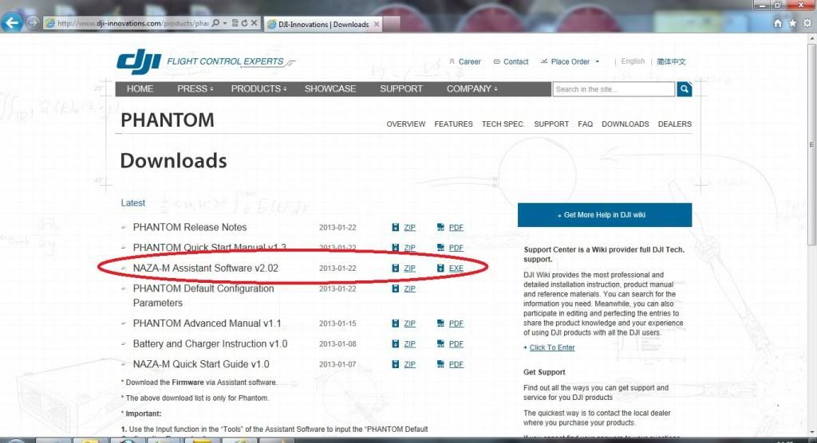The height and width of the screenshot is (443, 817).
Task: Click ZIP disk icon for PHANTOM Default Configuration
Action: pyautogui.click(x=396, y=288)
